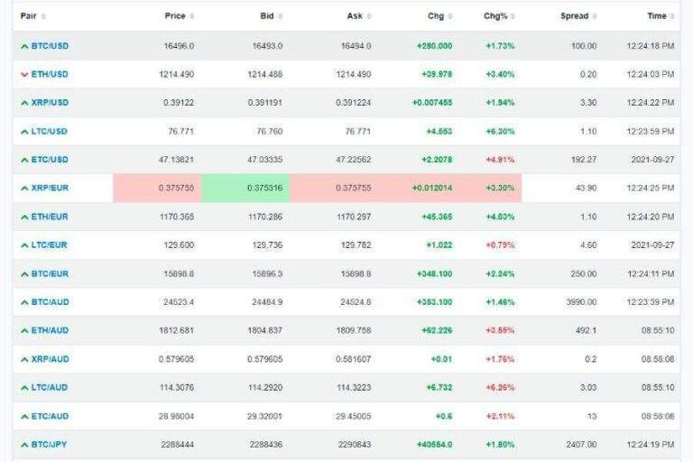The height and width of the screenshot is (462, 693).
Task: Click green up arrow beside ETH/EUR
Action: coord(24,217)
